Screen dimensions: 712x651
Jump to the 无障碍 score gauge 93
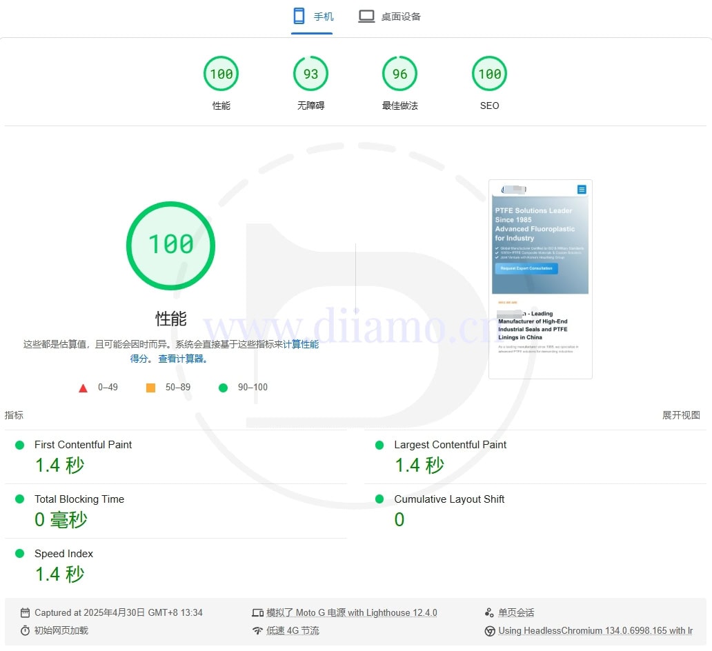pyautogui.click(x=310, y=74)
